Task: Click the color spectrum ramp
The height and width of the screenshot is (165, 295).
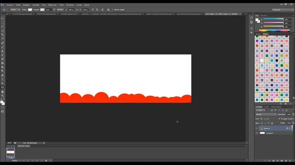Action: coord(274,31)
